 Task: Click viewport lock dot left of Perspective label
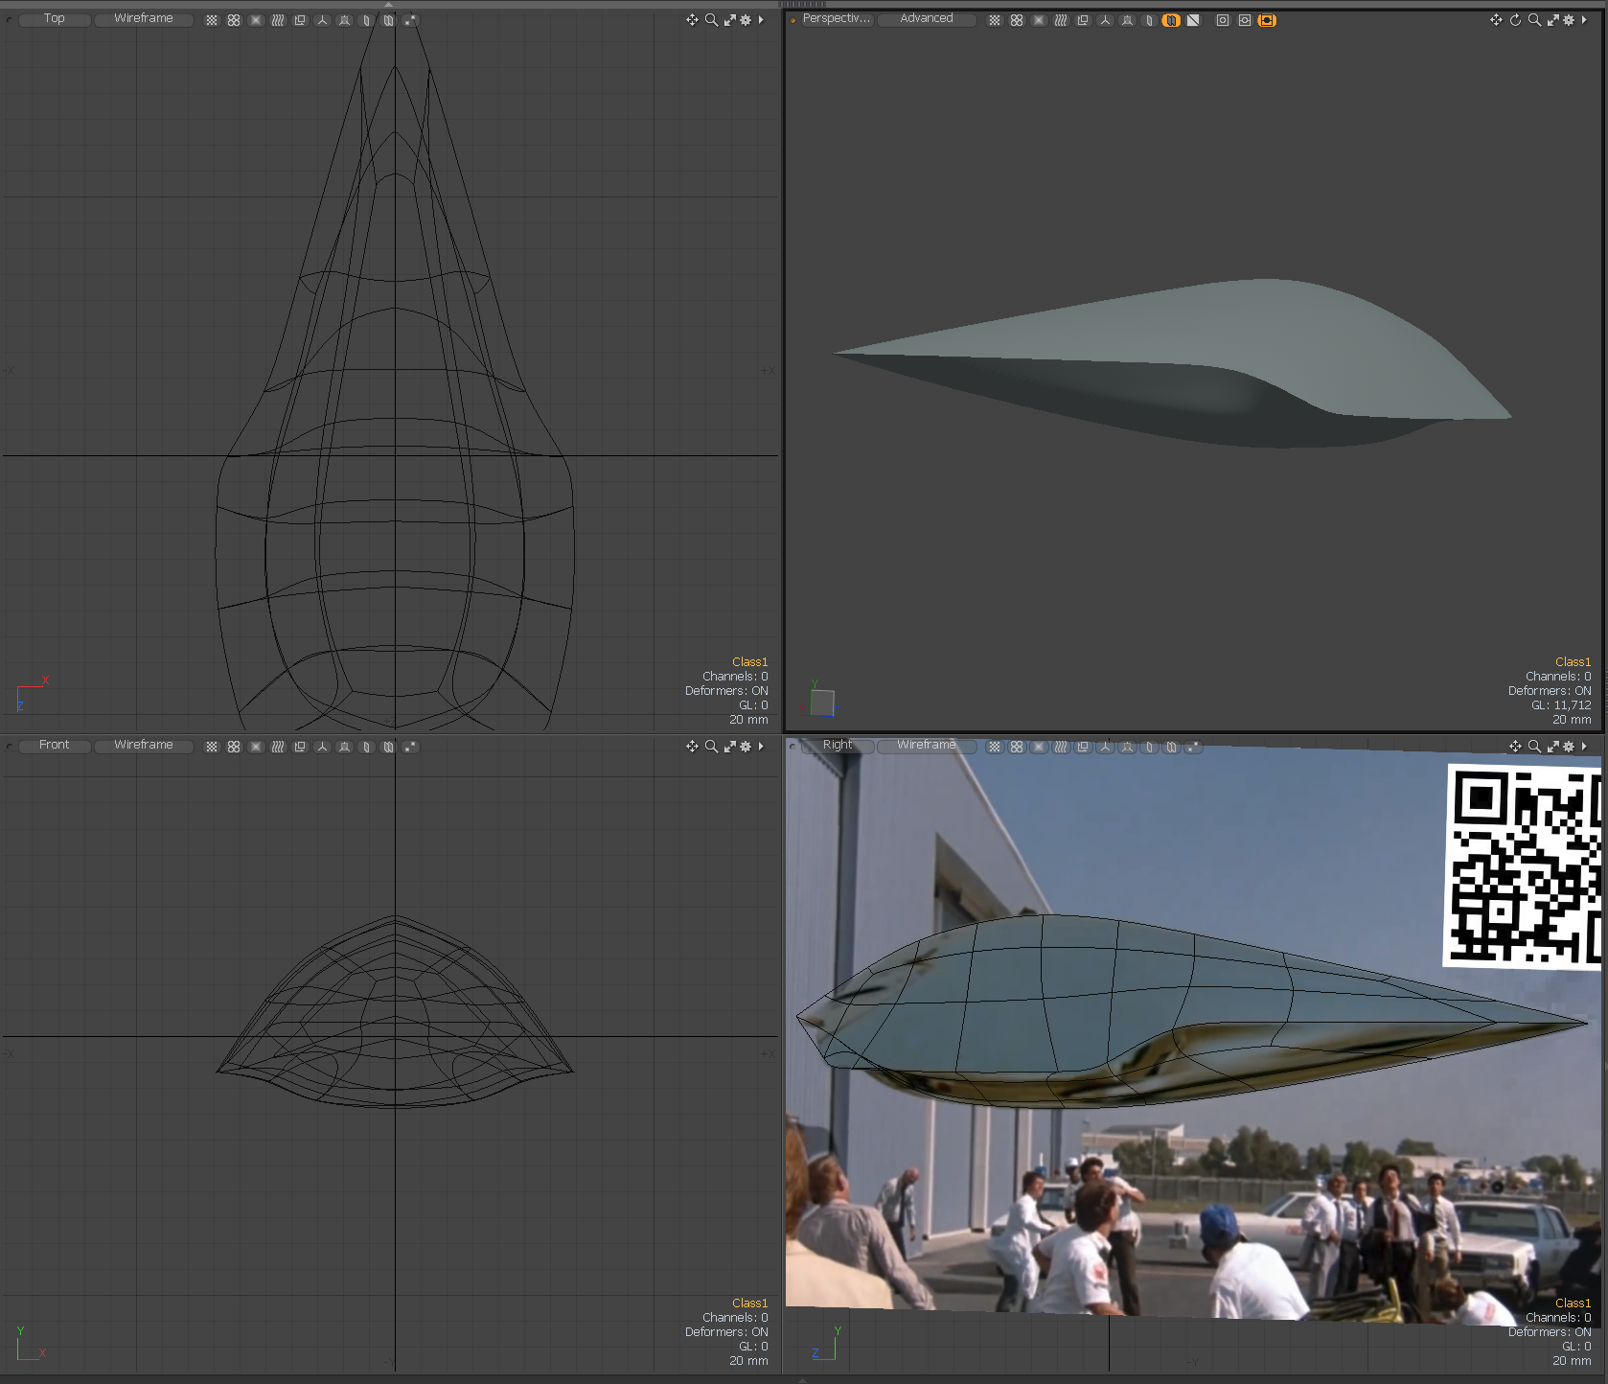pos(793,20)
